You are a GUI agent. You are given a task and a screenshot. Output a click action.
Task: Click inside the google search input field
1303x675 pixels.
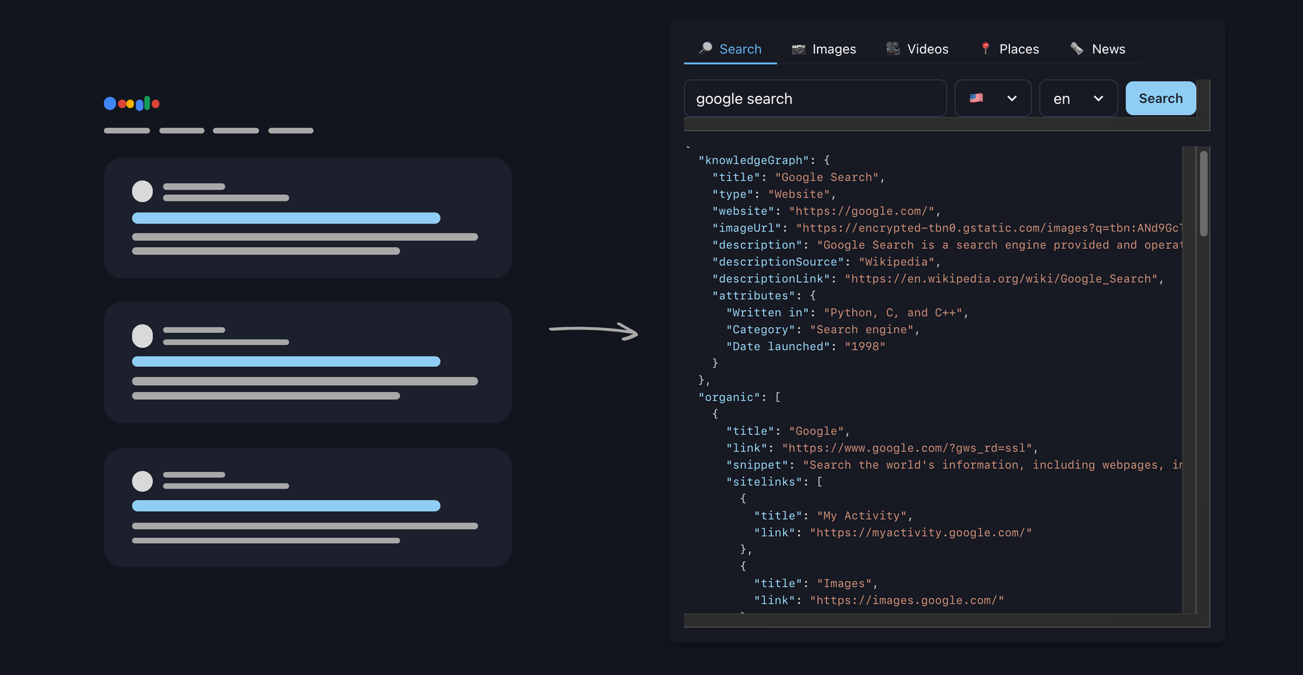[814, 98]
